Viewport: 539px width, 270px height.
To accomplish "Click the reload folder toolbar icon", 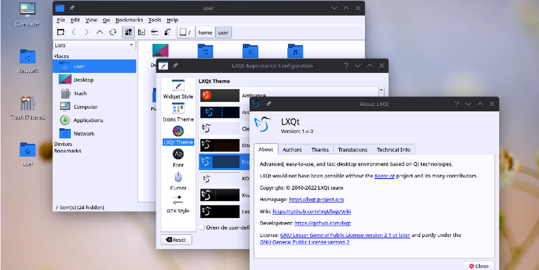I will 113,32.
